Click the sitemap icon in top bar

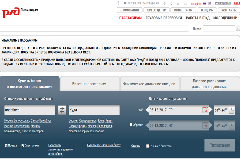(x=164, y=3)
